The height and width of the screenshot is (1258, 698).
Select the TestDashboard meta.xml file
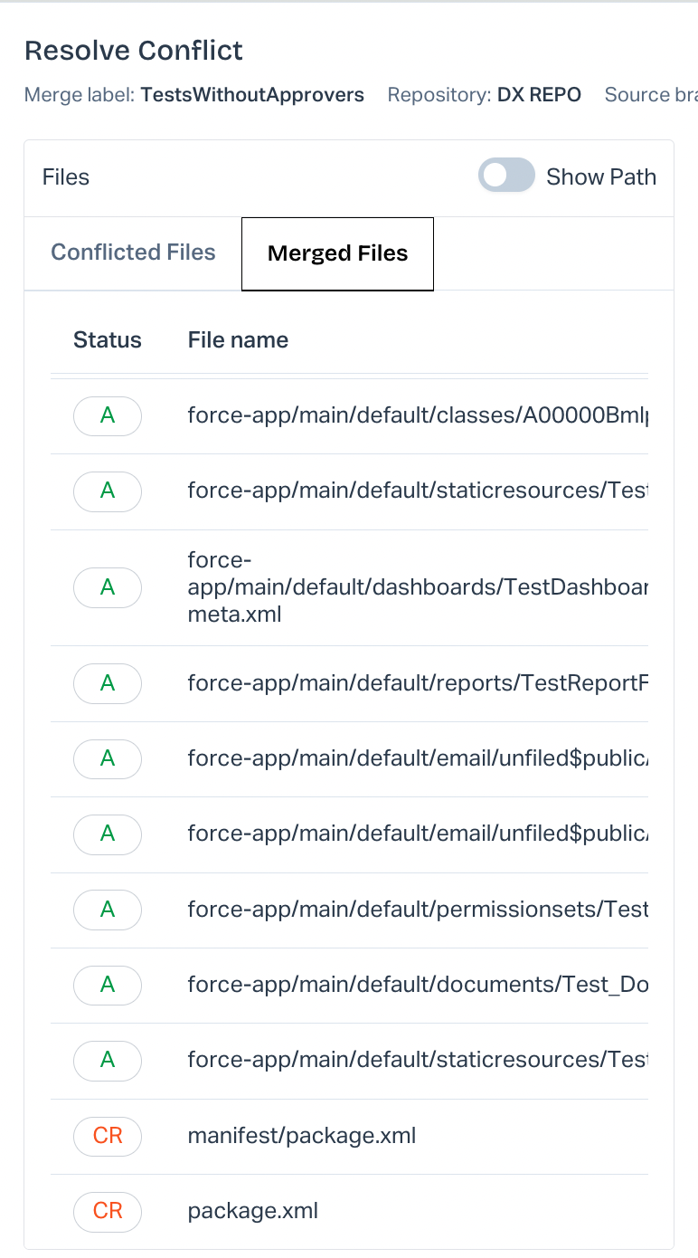point(418,587)
